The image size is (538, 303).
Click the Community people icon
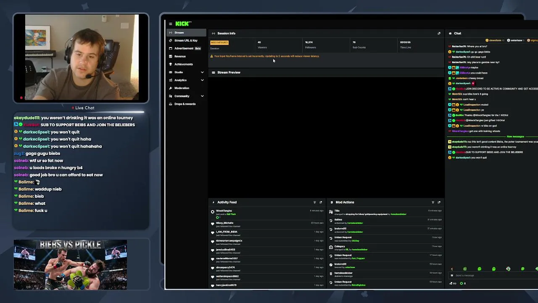tap(170, 96)
